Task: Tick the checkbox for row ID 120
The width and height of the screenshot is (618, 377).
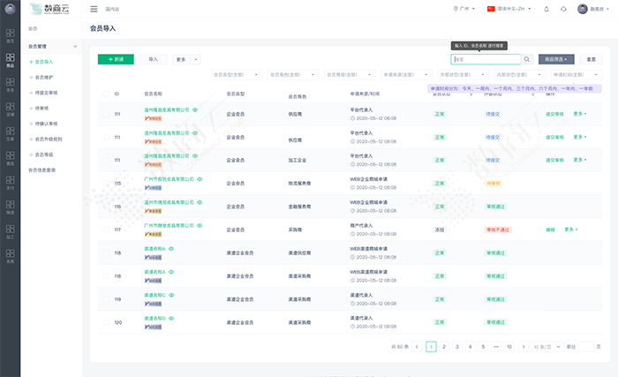Action: (x=104, y=322)
